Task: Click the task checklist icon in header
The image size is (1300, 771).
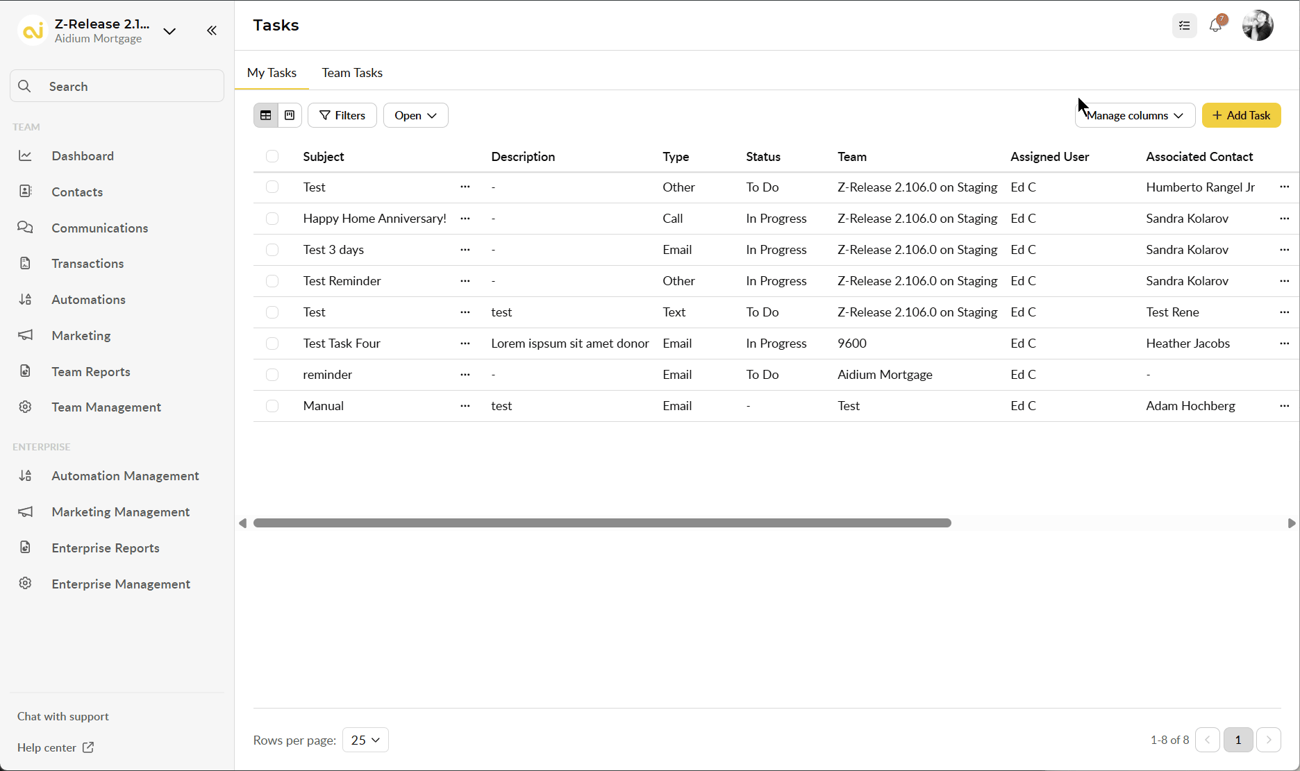Action: [x=1185, y=26]
